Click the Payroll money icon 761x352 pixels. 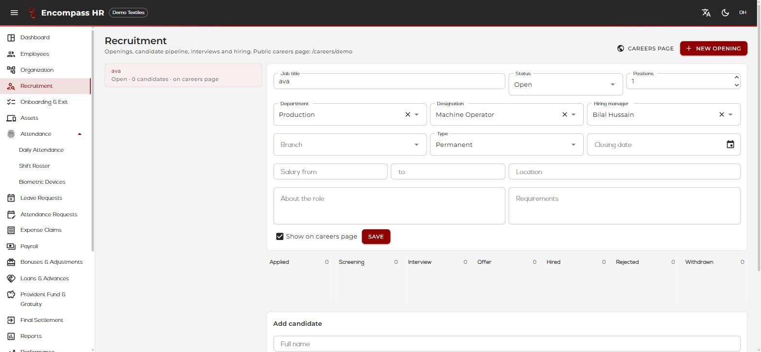11,246
